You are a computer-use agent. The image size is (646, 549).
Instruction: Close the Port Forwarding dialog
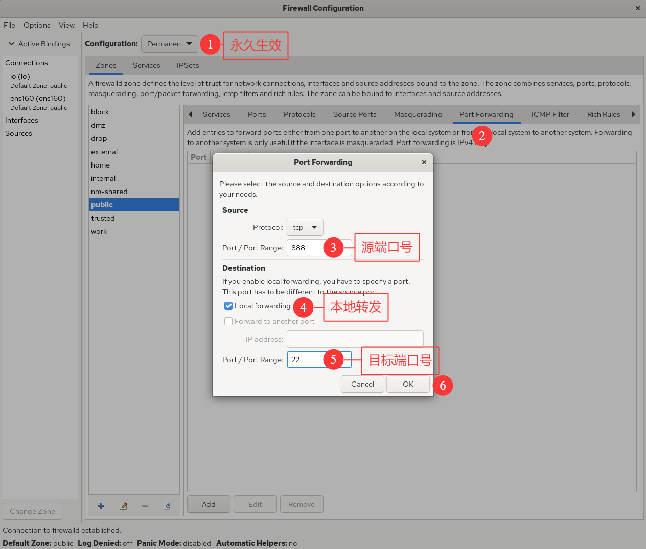click(424, 162)
